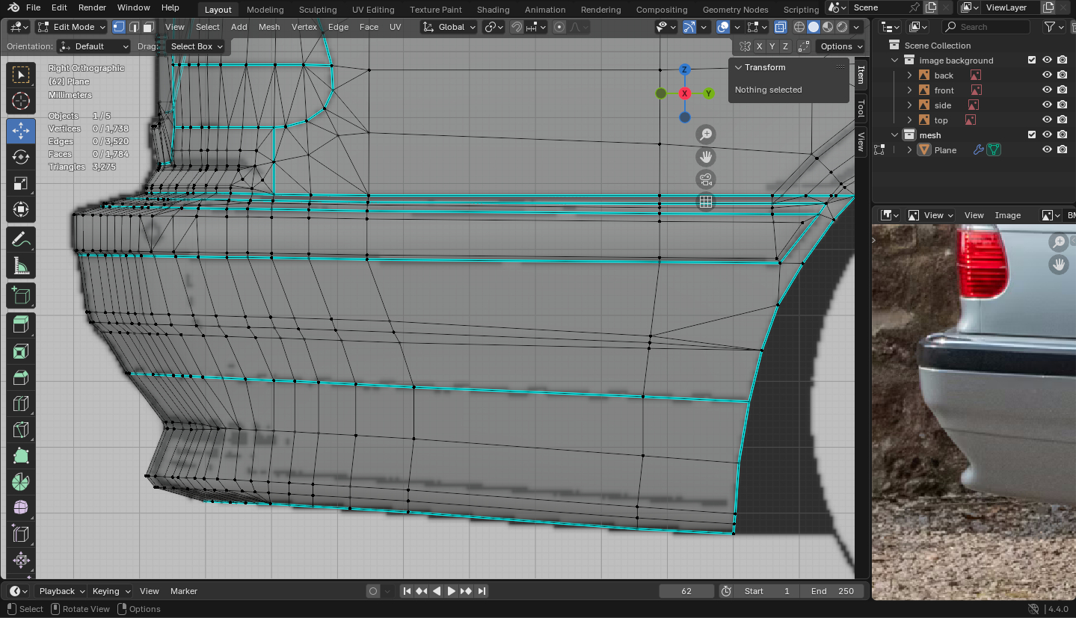Expand the side item in outliner
Image resolution: width=1076 pixels, height=618 pixels.
coord(910,105)
